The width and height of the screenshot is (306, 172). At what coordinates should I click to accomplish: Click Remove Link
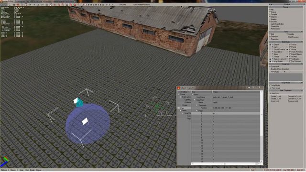click(x=293, y=101)
